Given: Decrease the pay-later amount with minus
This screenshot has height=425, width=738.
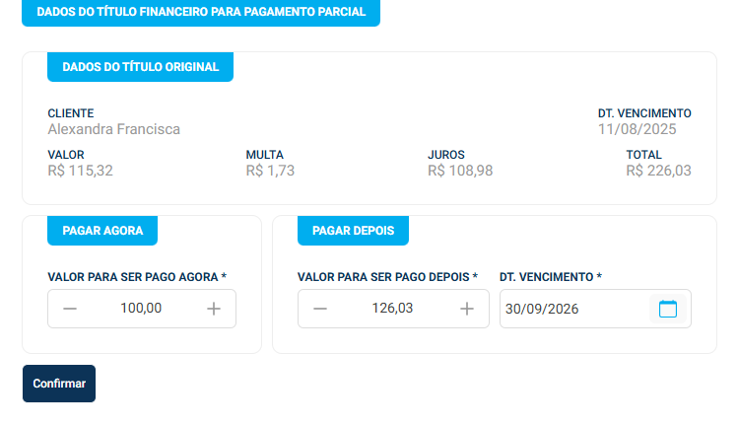Looking at the screenshot, I should [x=320, y=309].
